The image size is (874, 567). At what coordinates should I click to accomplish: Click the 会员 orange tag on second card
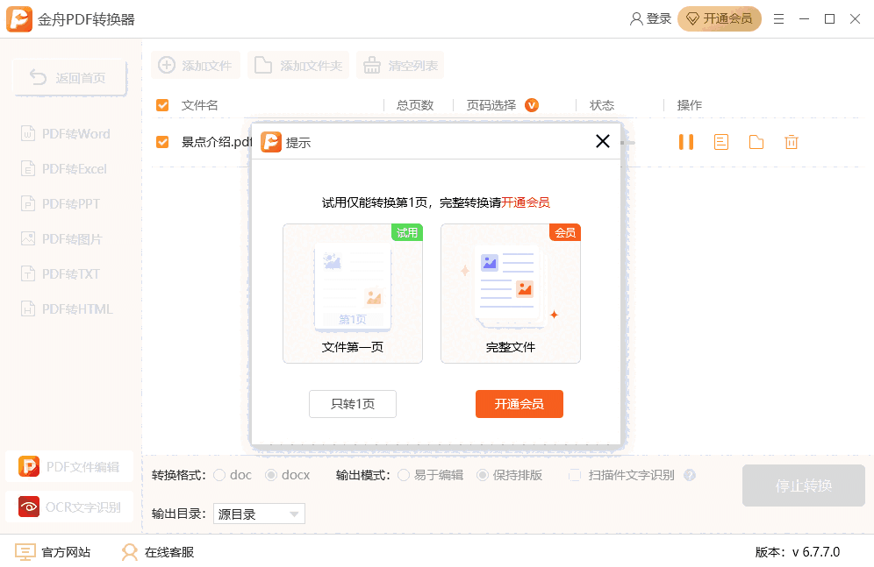pos(564,232)
